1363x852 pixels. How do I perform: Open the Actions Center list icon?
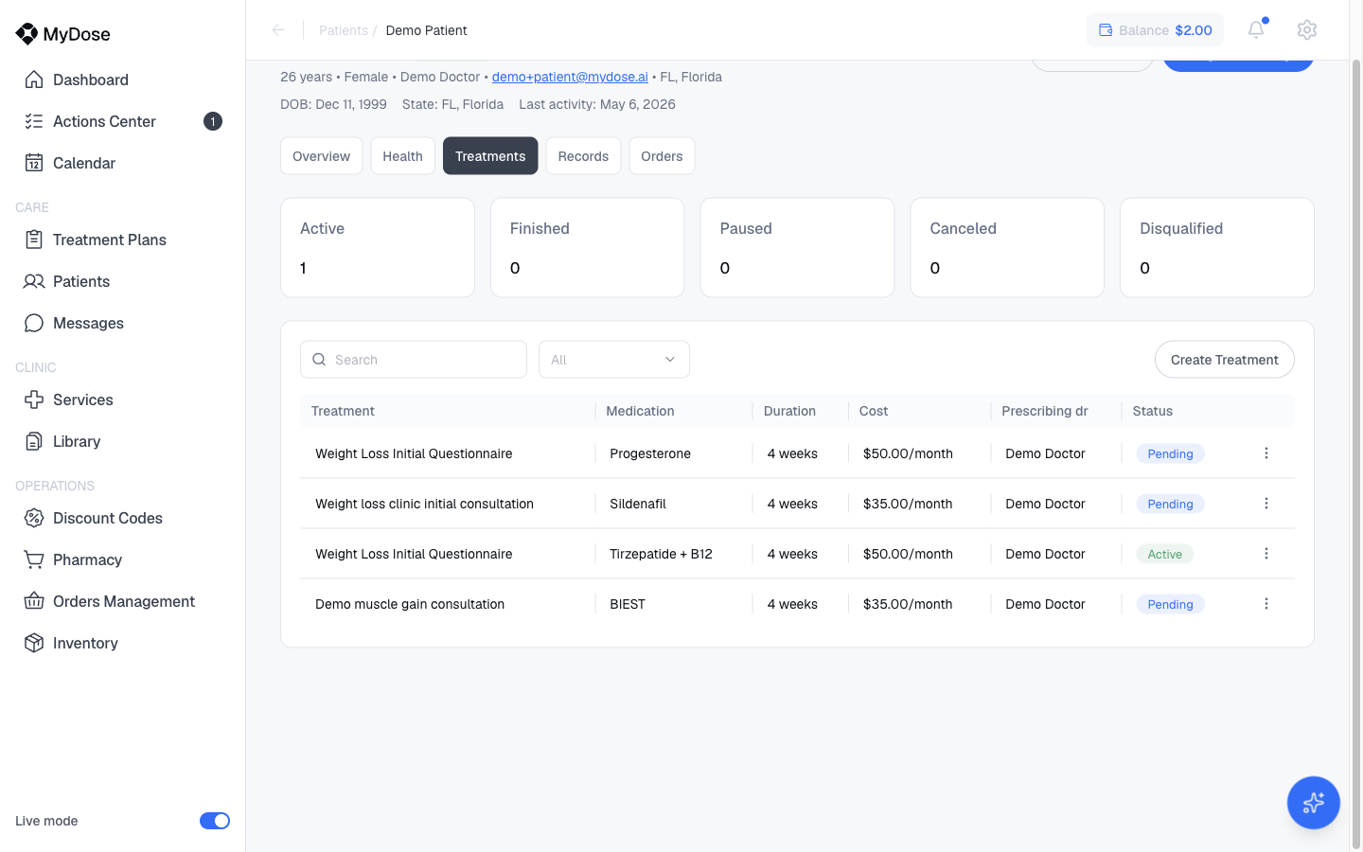(34, 121)
